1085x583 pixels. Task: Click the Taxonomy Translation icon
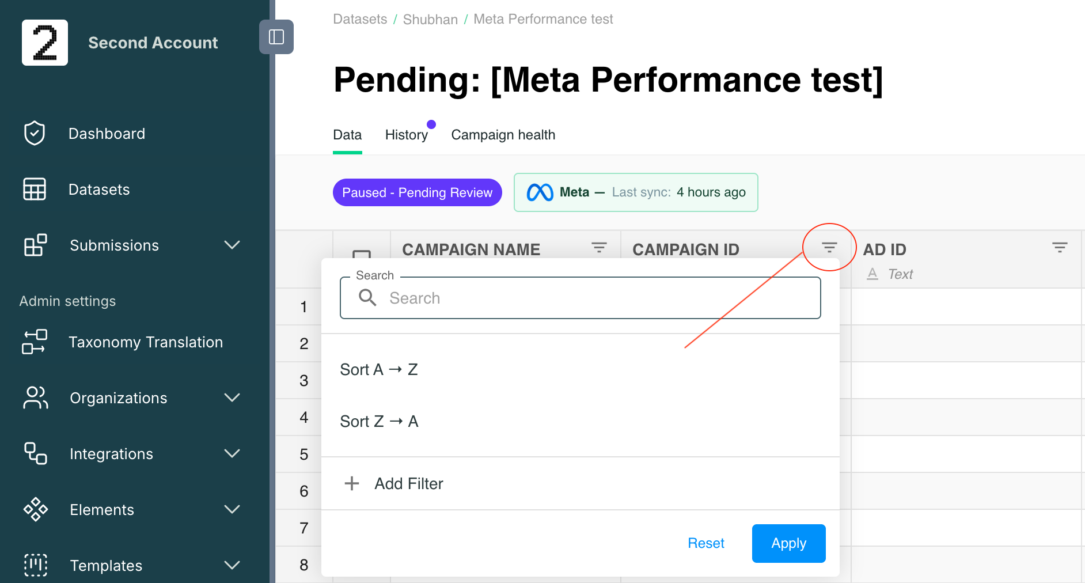click(x=35, y=342)
